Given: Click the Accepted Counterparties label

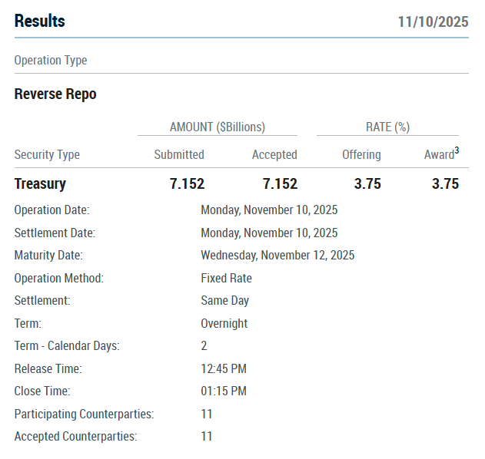Looking at the screenshot, I should point(76,437).
